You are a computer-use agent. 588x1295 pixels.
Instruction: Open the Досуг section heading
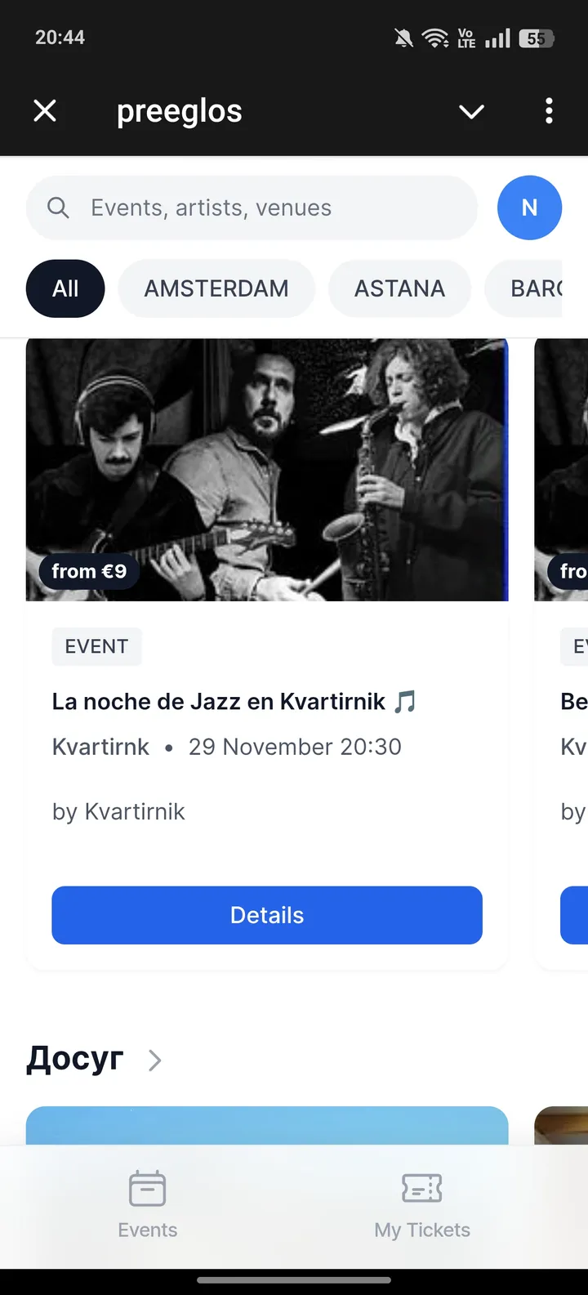75,1059
